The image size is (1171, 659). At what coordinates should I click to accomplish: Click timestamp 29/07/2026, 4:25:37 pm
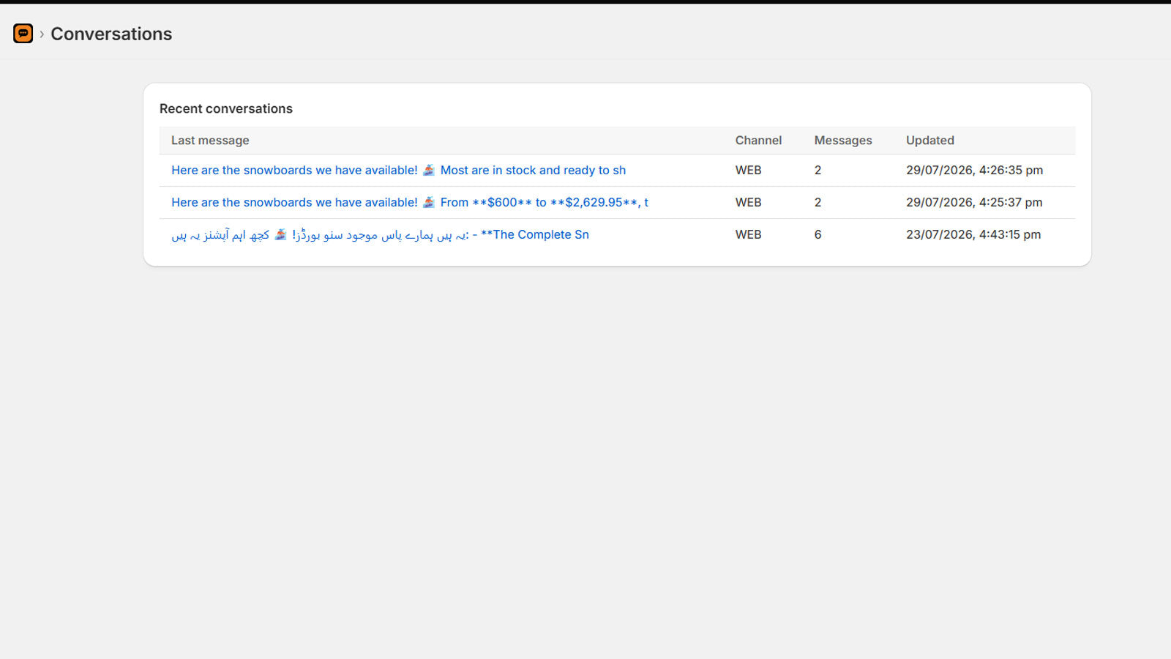pyautogui.click(x=974, y=202)
